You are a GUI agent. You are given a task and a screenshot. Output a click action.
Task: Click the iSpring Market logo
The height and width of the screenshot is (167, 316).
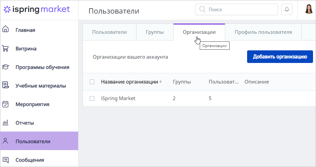point(37,10)
